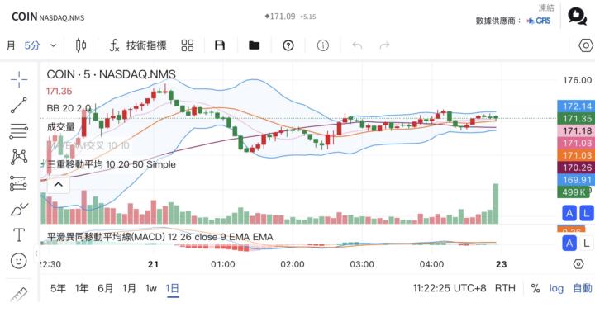This screenshot has width=595, height=317.
Task: Open time axis settings icon
Action: (x=578, y=264)
